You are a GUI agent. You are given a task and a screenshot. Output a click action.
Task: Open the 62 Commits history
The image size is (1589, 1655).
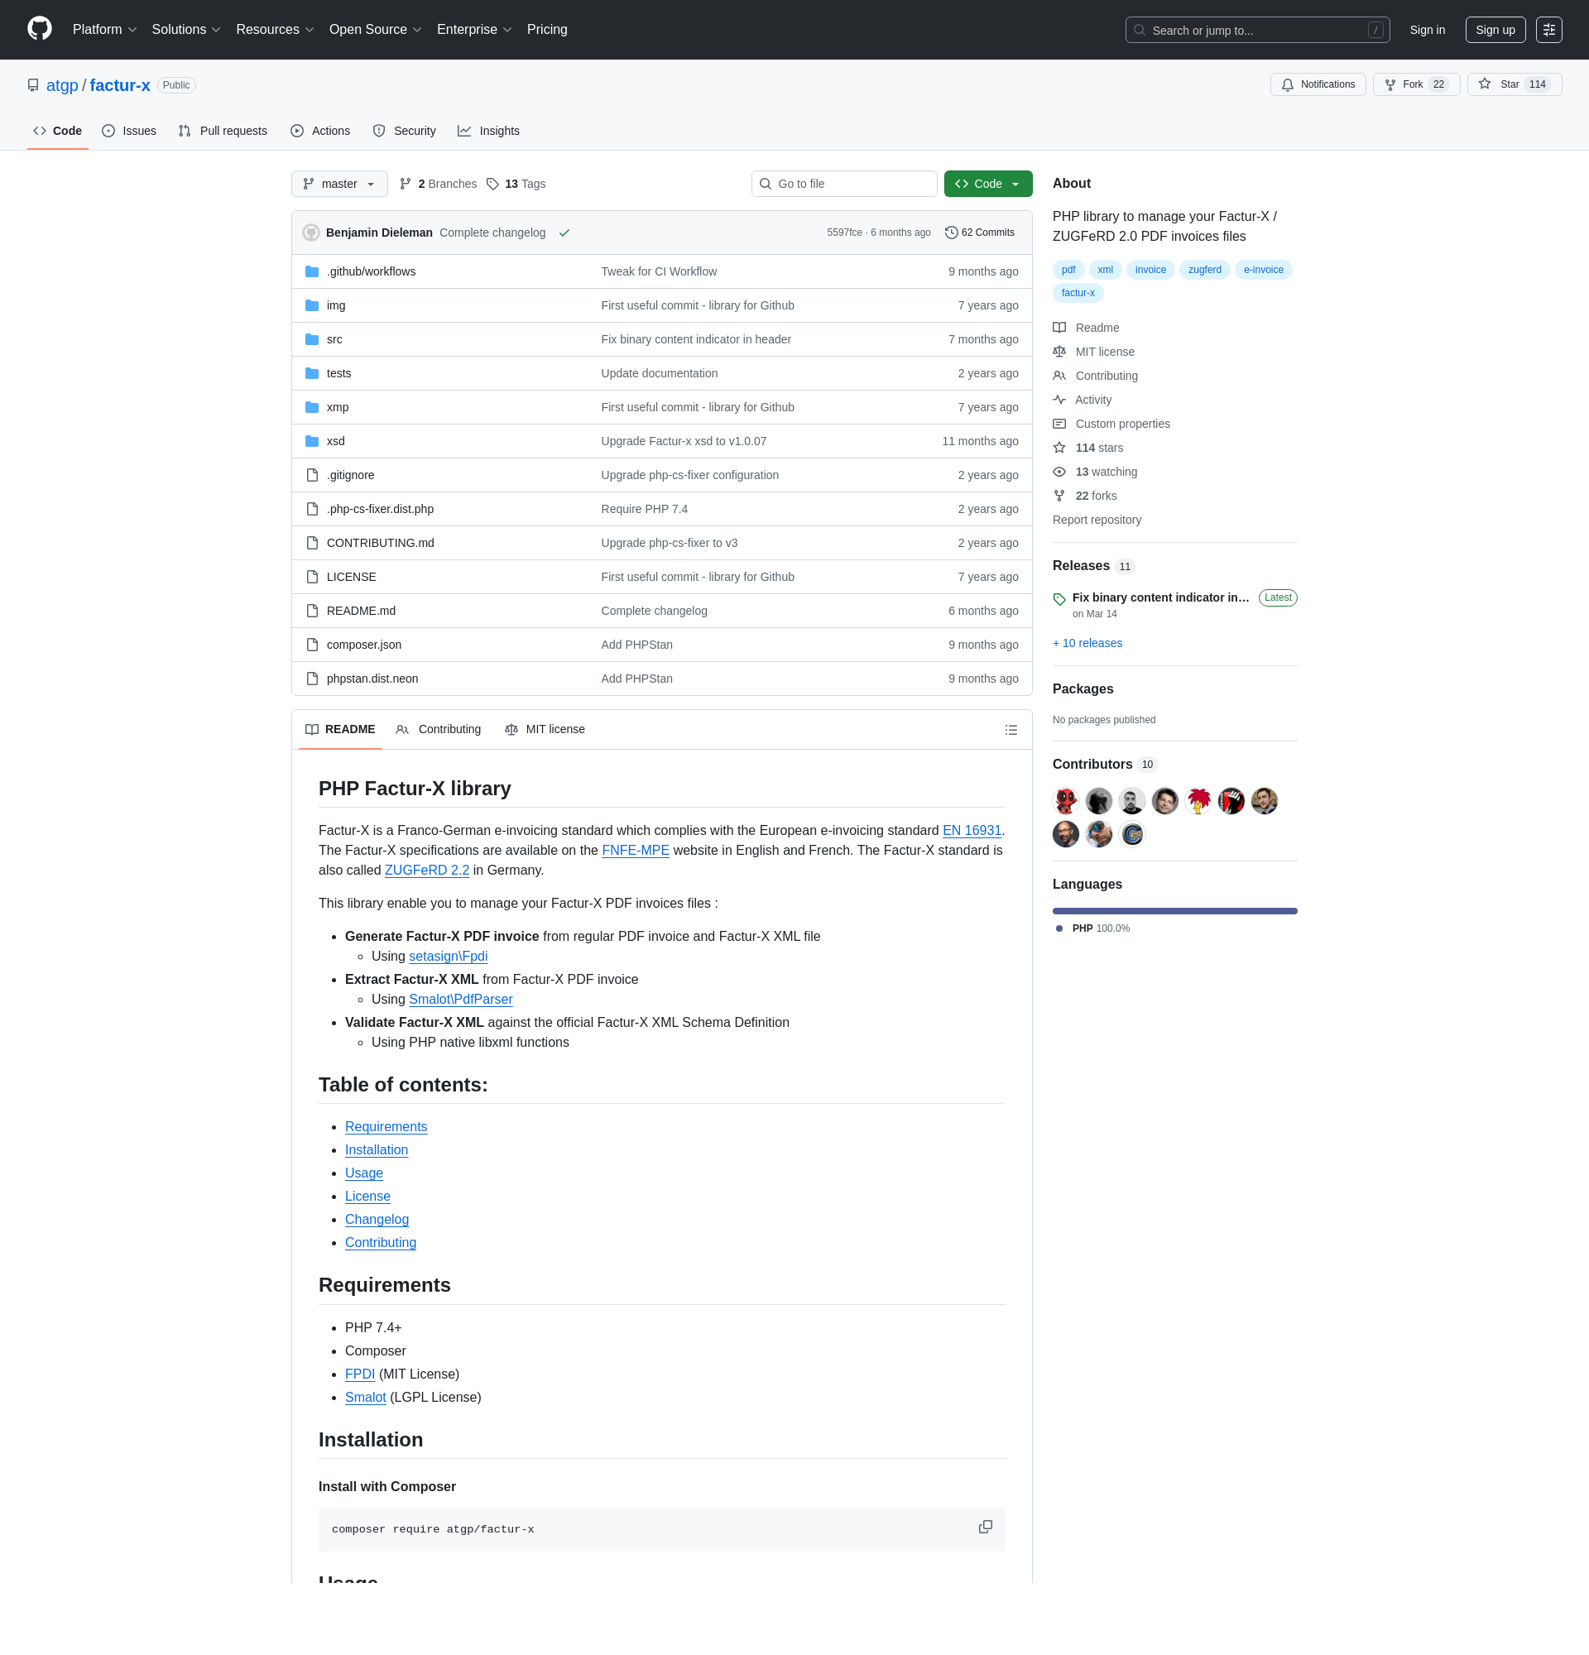tap(979, 233)
